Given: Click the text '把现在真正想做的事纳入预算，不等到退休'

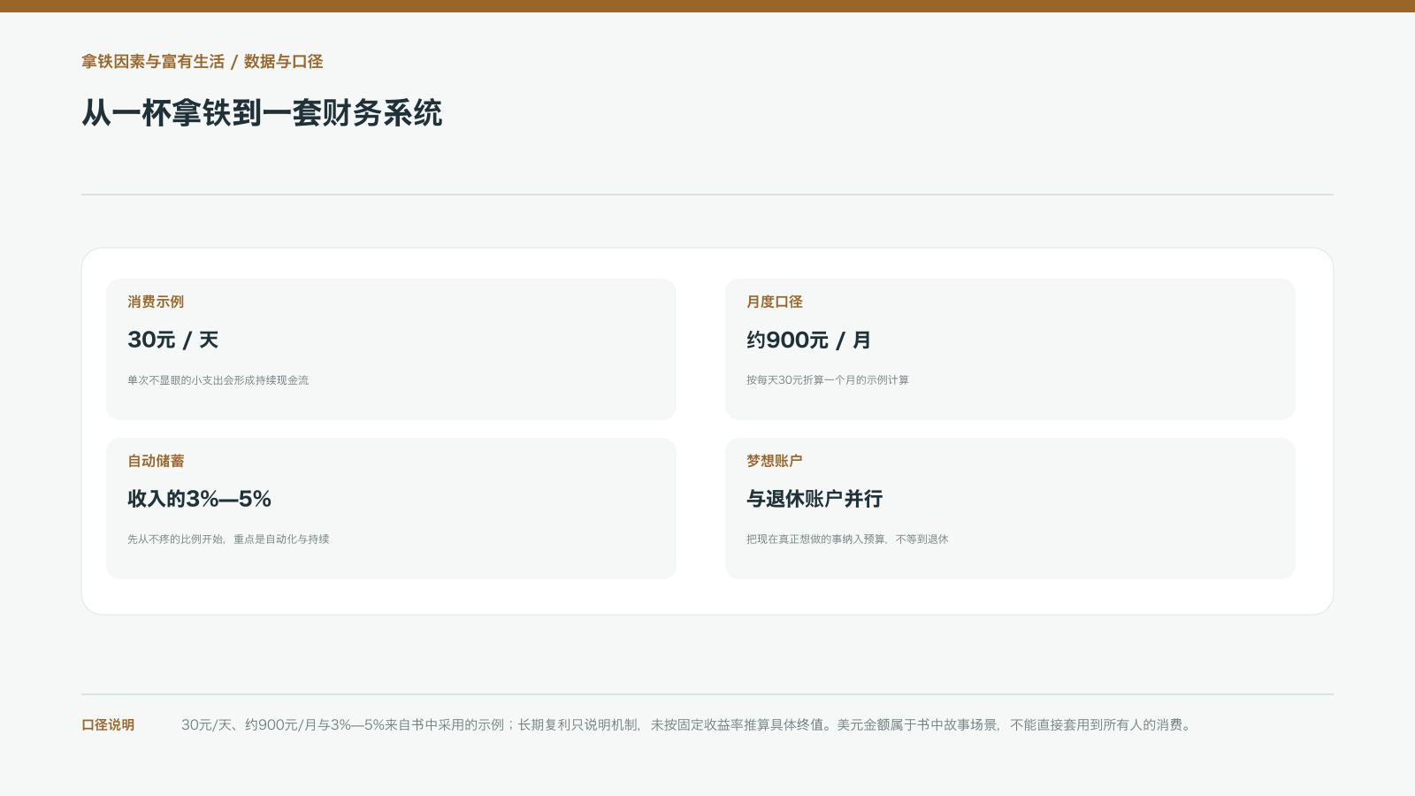Looking at the screenshot, I should [x=847, y=540].
